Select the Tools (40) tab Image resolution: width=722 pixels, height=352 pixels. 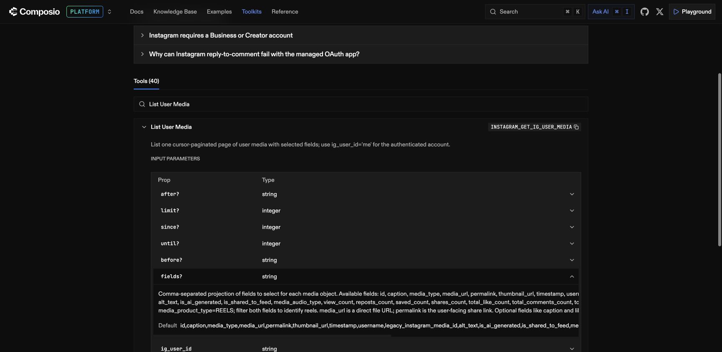click(x=146, y=81)
